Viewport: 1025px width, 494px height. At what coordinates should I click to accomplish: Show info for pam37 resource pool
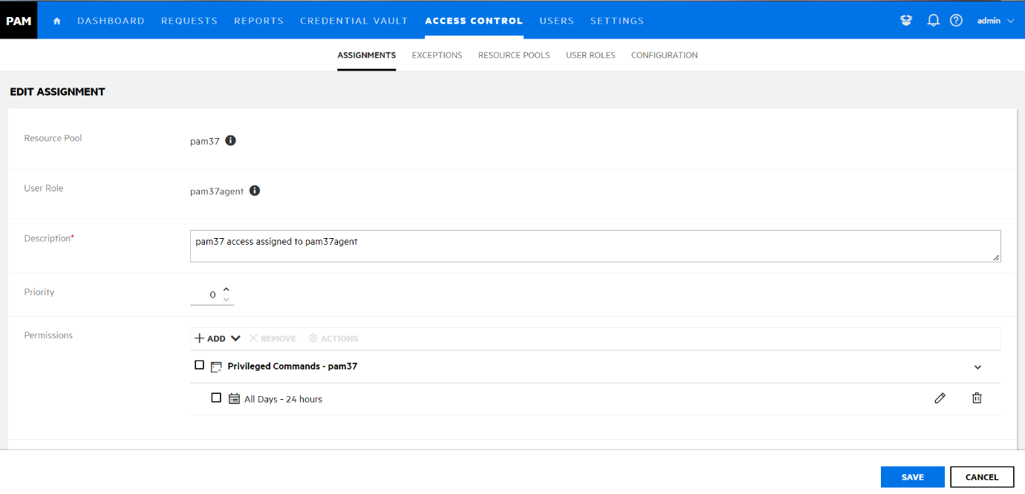coord(230,141)
